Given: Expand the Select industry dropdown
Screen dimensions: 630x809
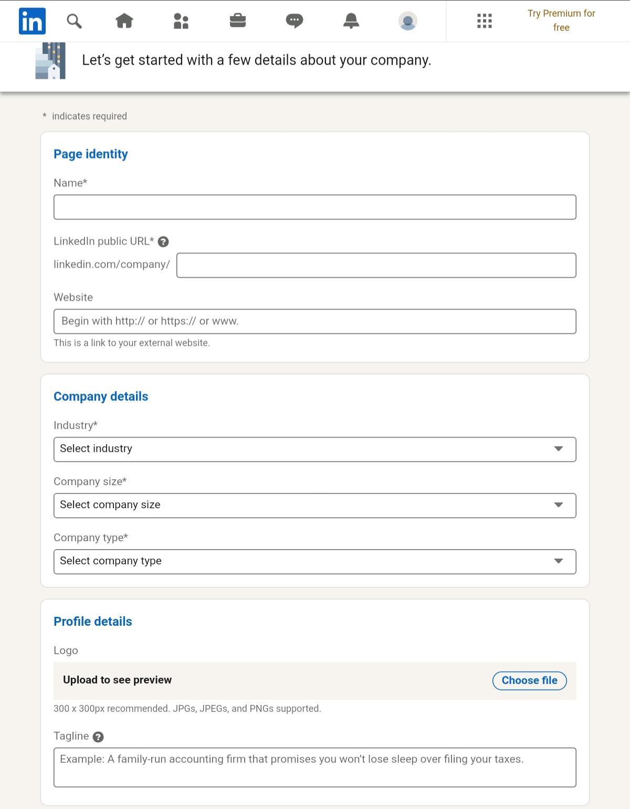Looking at the screenshot, I should [315, 449].
